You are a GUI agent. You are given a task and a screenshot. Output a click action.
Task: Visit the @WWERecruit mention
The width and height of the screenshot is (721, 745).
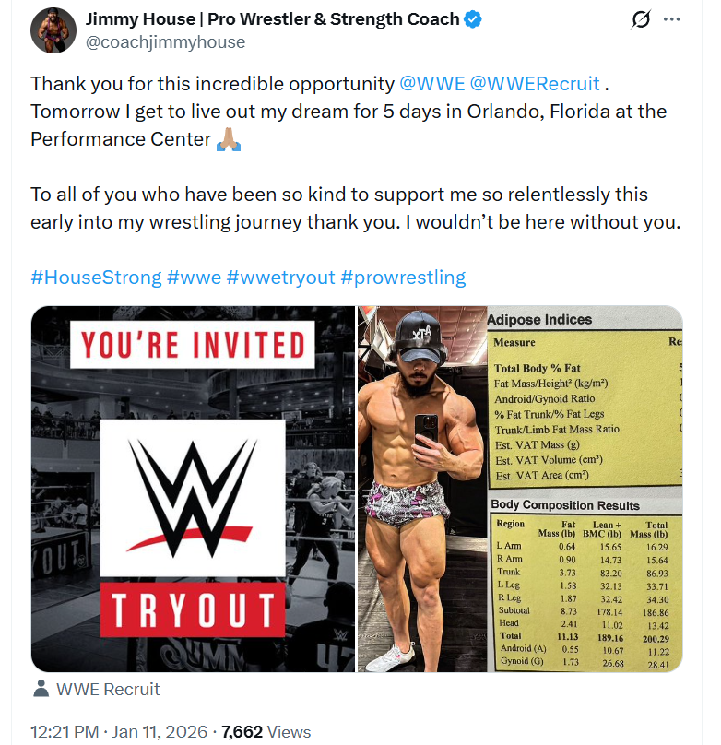click(x=535, y=84)
